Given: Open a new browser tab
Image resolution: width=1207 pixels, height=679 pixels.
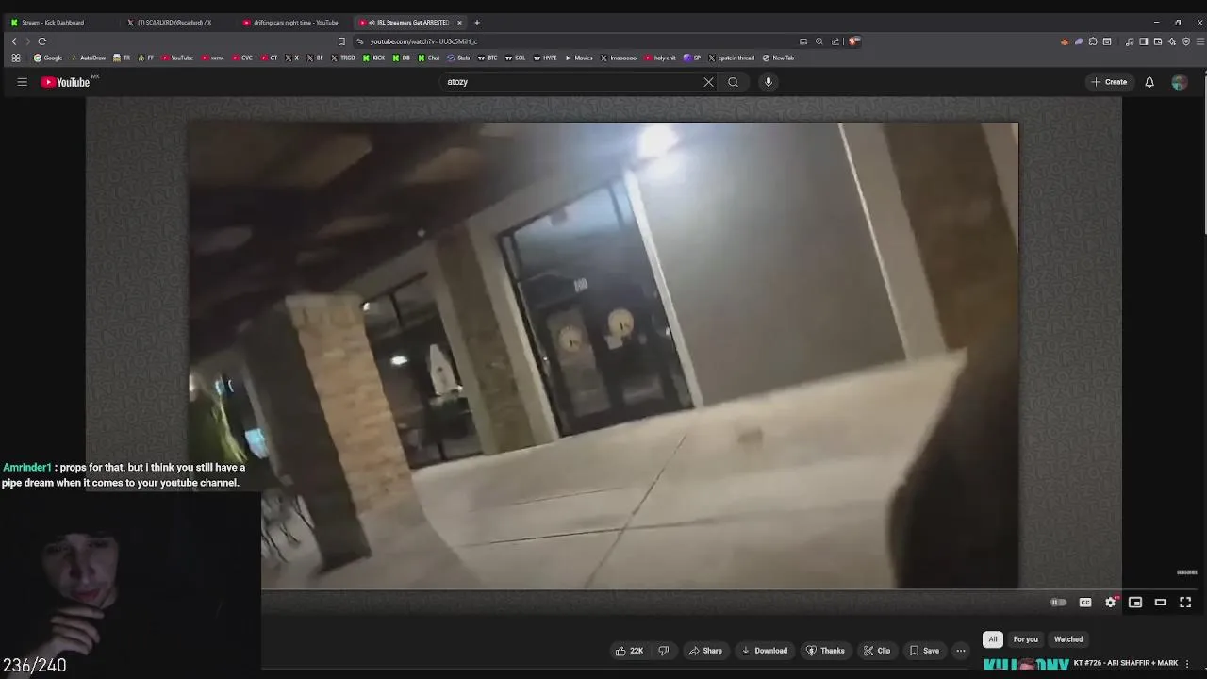Looking at the screenshot, I should [x=477, y=23].
